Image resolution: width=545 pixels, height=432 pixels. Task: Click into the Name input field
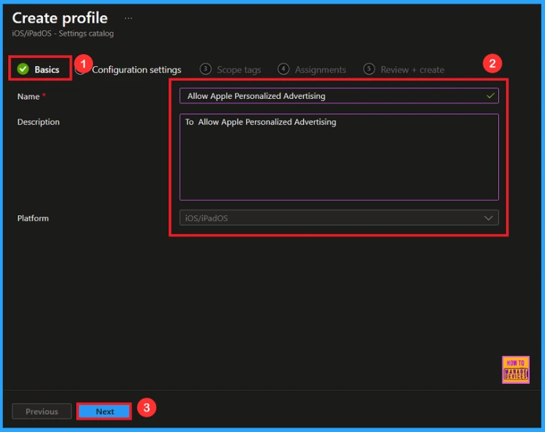(x=339, y=96)
